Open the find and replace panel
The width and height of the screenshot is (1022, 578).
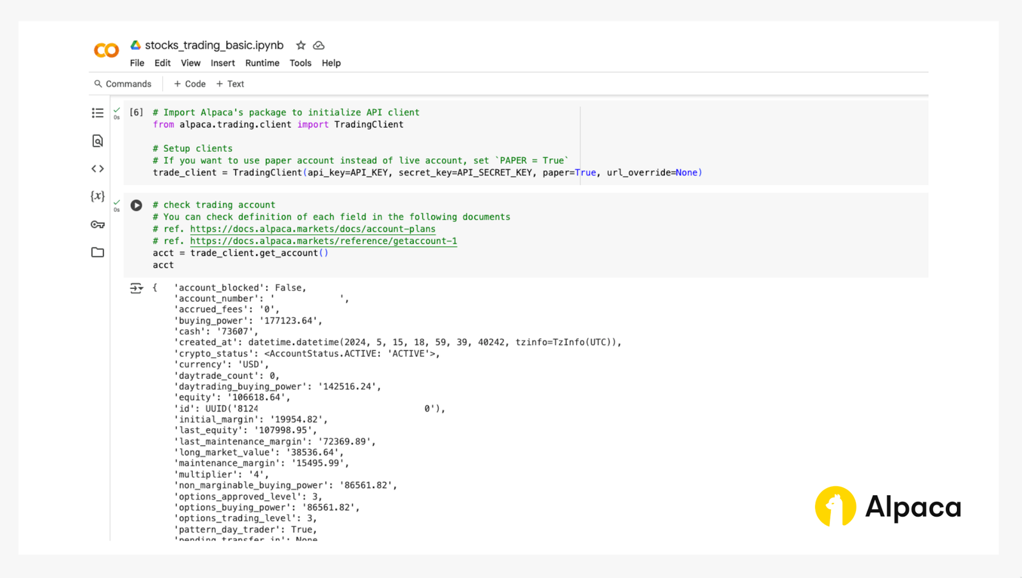pyautogui.click(x=97, y=141)
